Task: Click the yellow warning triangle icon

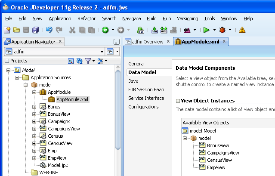Action: [242, 30]
